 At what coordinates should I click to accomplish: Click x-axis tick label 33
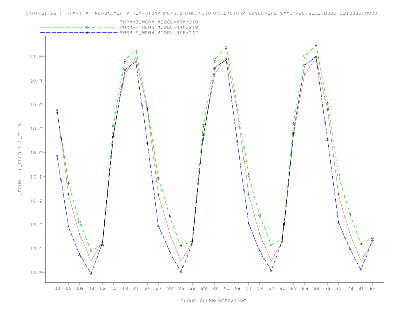pyautogui.click(x=181, y=288)
